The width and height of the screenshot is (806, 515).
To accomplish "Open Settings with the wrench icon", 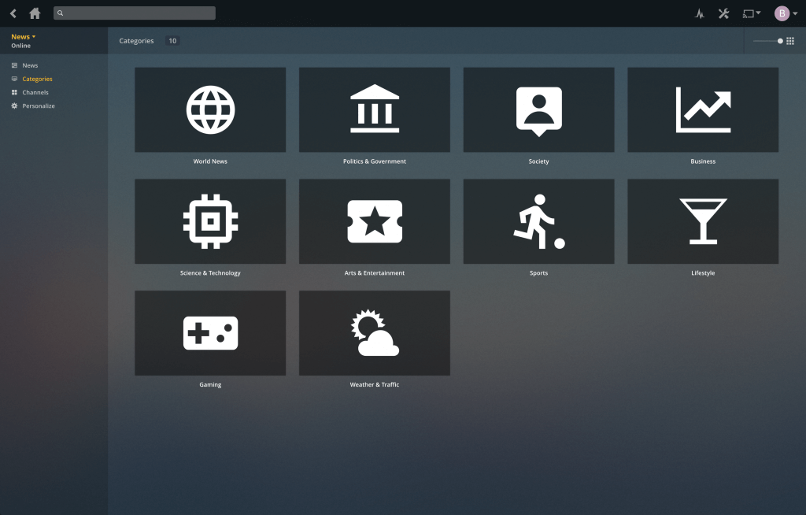I will pyautogui.click(x=723, y=13).
